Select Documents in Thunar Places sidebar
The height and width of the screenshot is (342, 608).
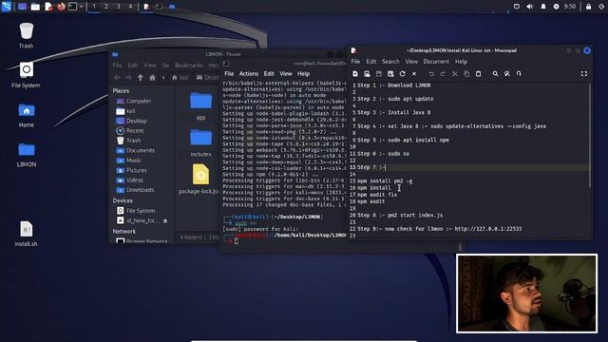[136, 150]
